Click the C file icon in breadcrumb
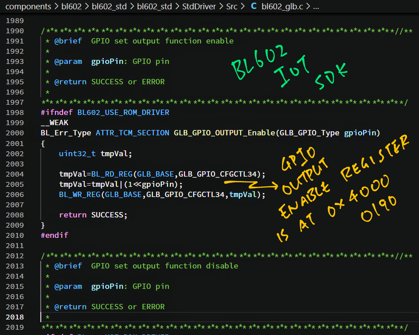This screenshot has height=335, width=419. point(254,7)
